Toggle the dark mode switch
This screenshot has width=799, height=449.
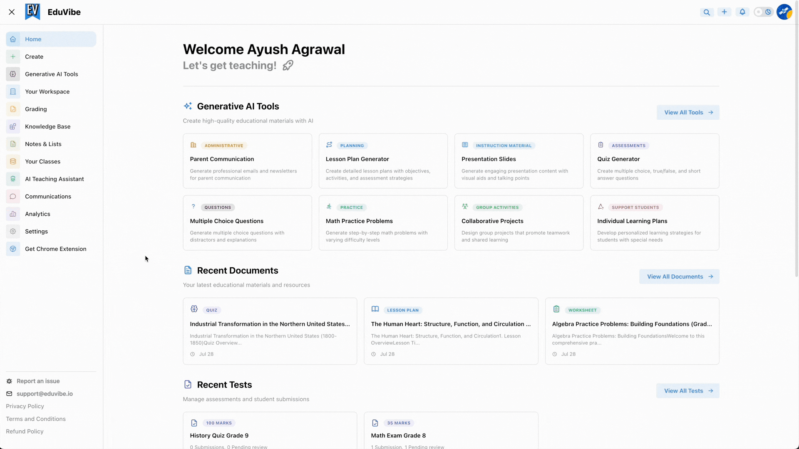point(763,12)
